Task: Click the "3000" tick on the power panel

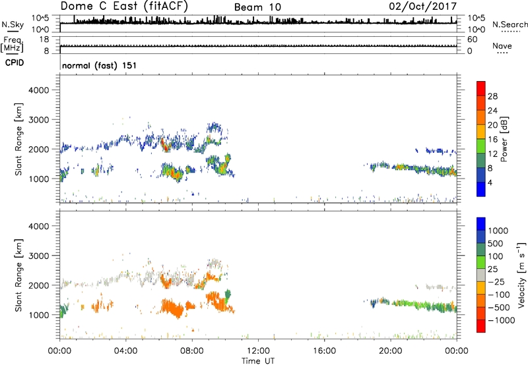Action: click(38, 120)
